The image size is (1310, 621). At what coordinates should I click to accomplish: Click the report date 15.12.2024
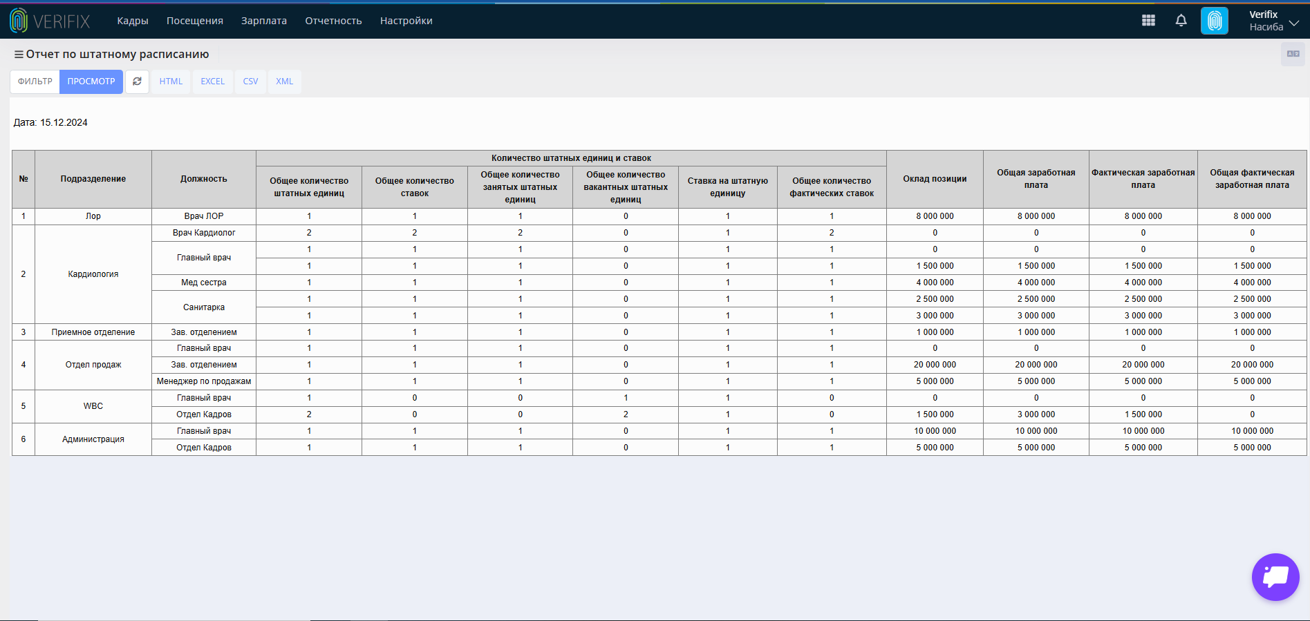[64, 123]
